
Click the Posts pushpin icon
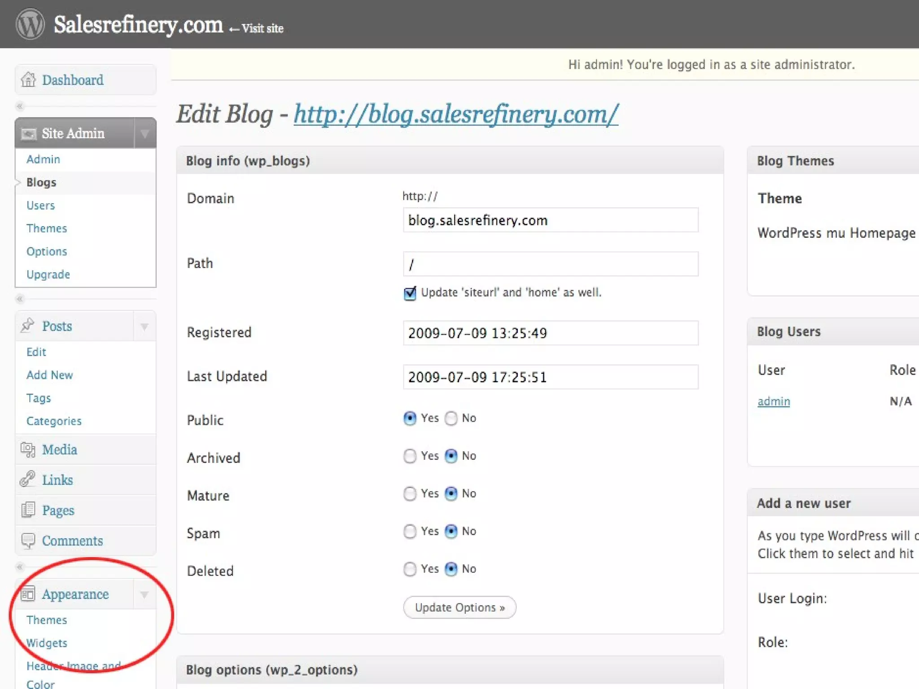pyautogui.click(x=28, y=326)
